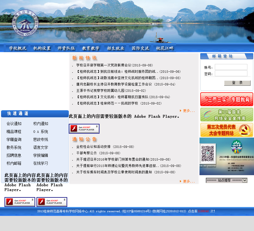Click the QR code image
Viewport: 254px width, 231px height.
click(x=207, y=153)
